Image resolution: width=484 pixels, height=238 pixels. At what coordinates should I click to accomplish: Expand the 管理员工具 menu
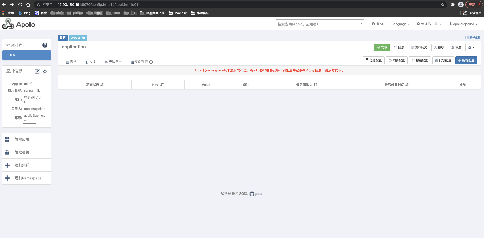coord(429,24)
